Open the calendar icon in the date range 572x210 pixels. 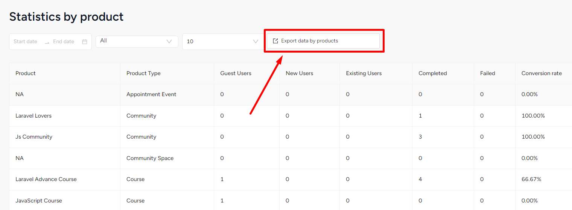85,42
